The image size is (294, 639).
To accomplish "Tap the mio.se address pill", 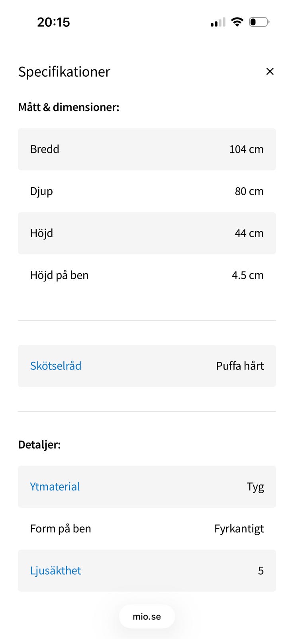I will (147, 616).
